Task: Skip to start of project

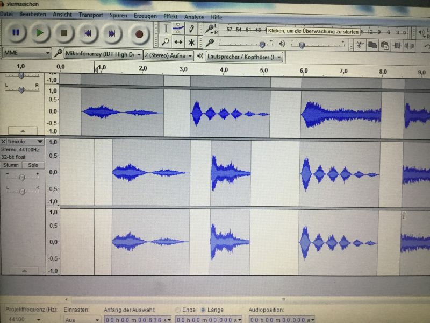Action: coord(87,33)
